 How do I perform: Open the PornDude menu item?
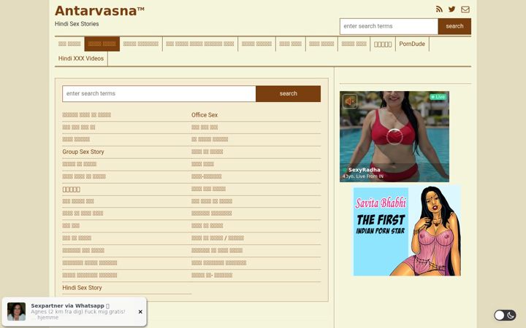click(x=412, y=44)
